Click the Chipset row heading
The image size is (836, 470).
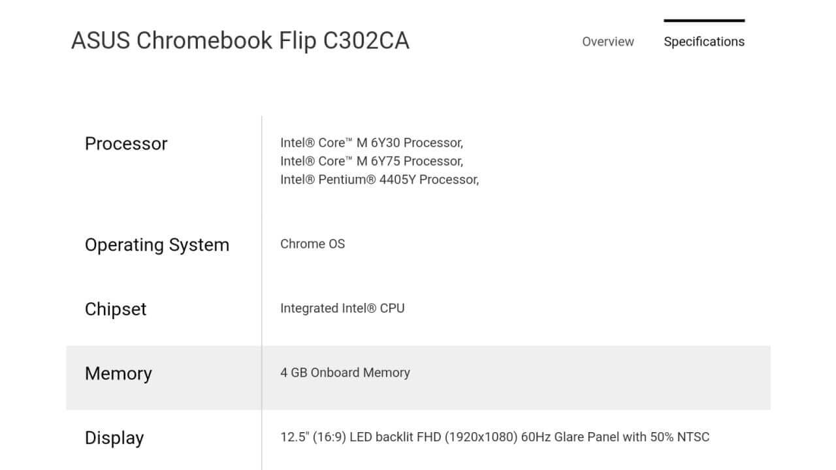tap(116, 309)
